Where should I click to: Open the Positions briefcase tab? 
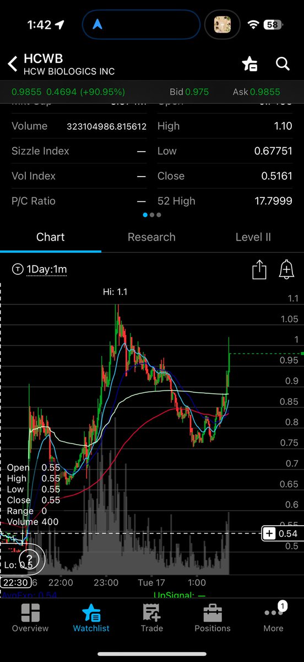coord(213,613)
